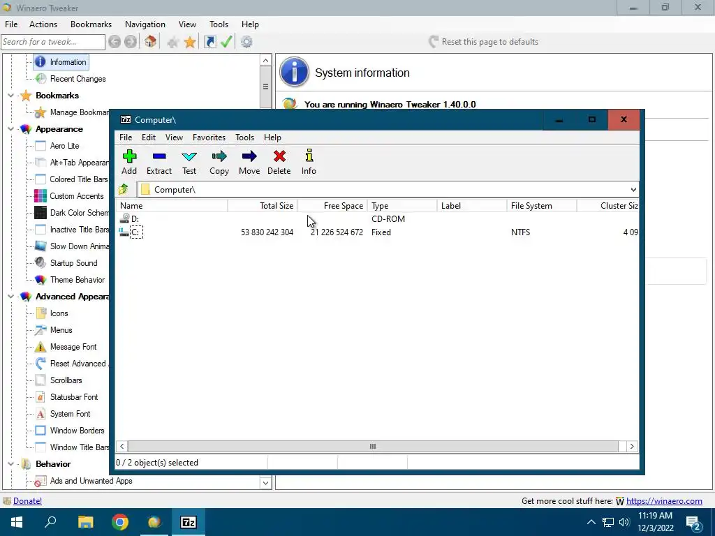This screenshot has width=715, height=536.
Task: Click the Add button in 7-Zip toolbar
Action: [x=129, y=162]
